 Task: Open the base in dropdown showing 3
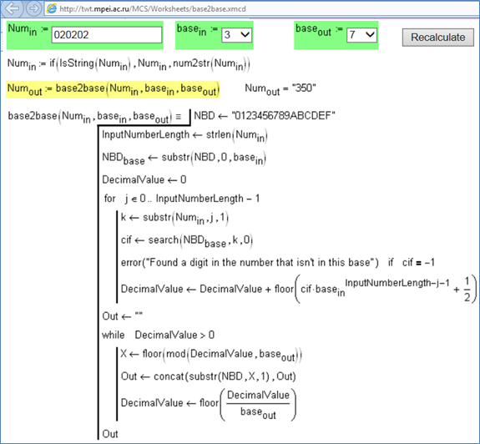[x=236, y=35]
